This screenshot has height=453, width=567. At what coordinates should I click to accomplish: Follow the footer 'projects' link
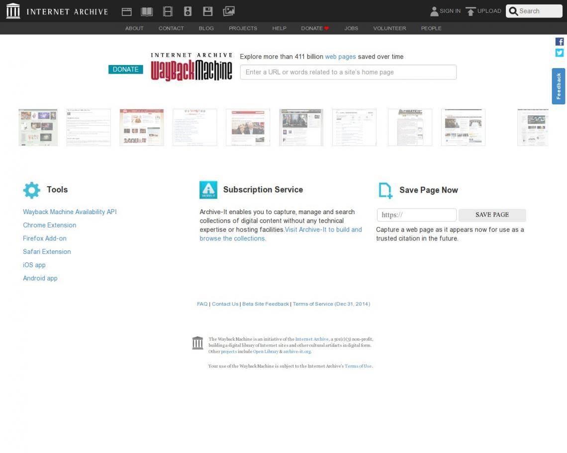[x=229, y=352]
